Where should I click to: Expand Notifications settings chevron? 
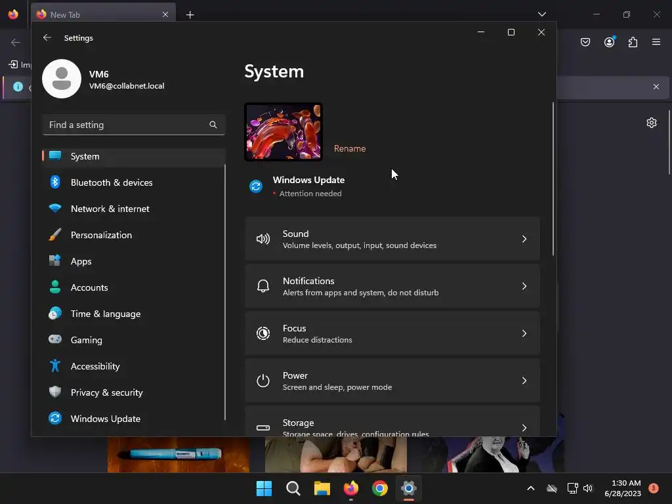pyautogui.click(x=524, y=286)
